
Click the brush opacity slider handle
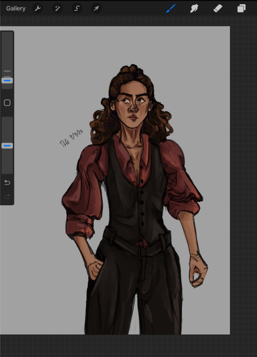[7, 146]
